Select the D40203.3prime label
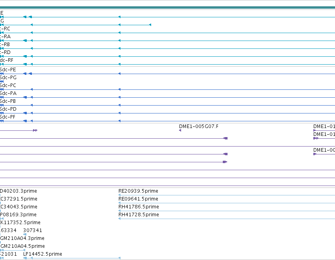 [x=19, y=191]
